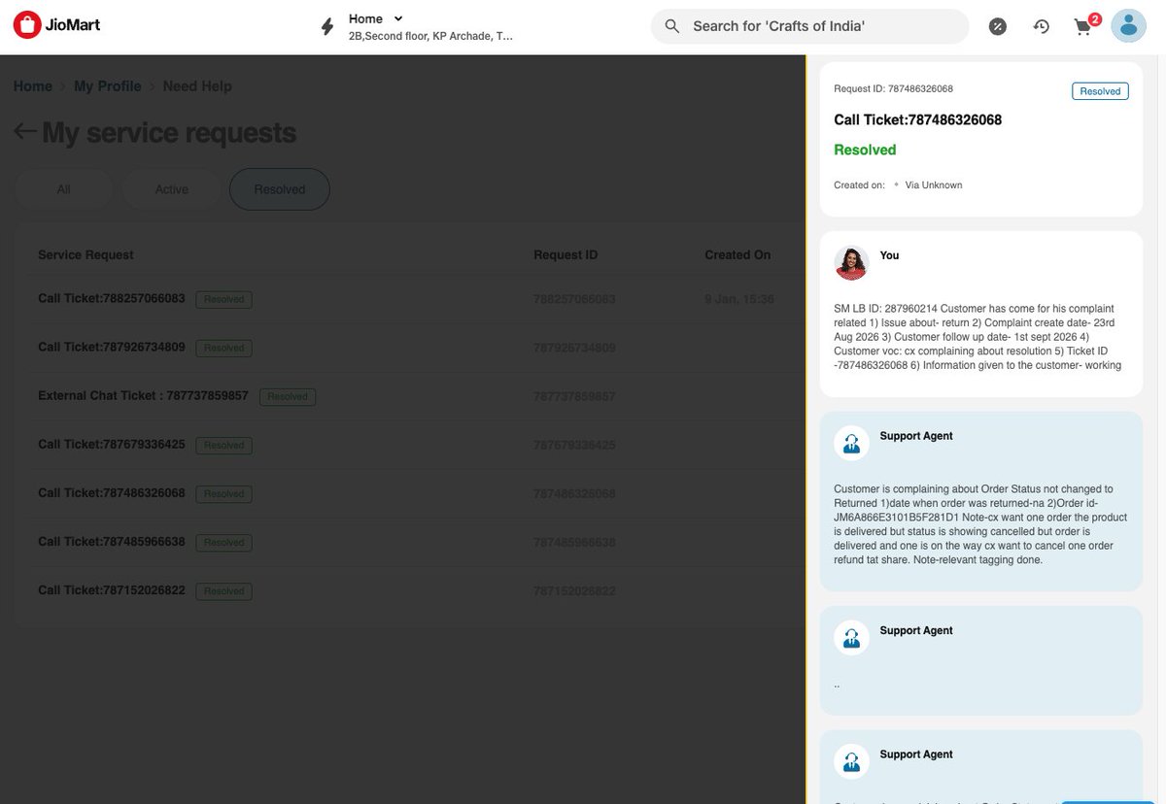Open Call Ticket:788257066083 row
Viewport: 1166px width, 804px height.
409,299
